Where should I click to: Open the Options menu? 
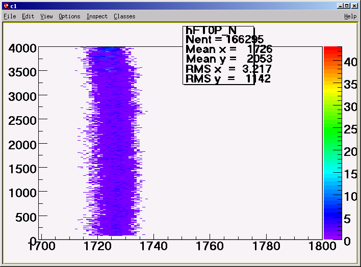pyautogui.click(x=69, y=16)
